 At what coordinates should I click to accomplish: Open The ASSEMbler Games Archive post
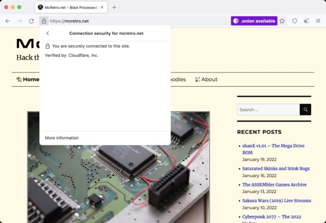click(275, 185)
